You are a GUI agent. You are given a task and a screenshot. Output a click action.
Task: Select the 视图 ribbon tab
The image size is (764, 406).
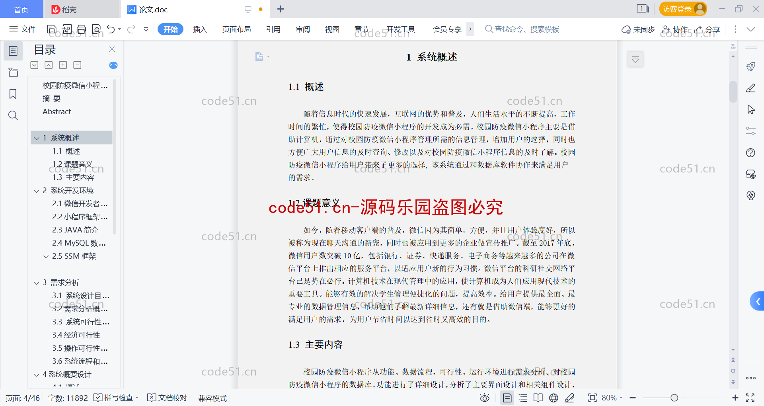point(332,29)
